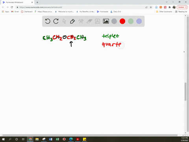Open the Apps bookmark shortcut
Viewport: 189px width, 142px height.
click(6, 11)
